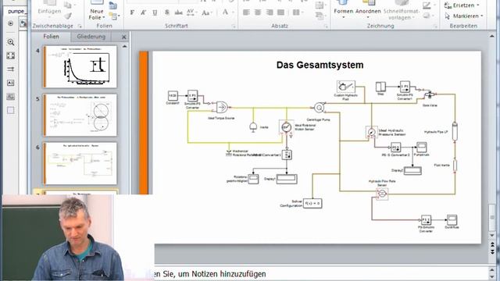Select slide 5 thumbnail
The width and height of the screenshot is (500, 281).
point(80,115)
